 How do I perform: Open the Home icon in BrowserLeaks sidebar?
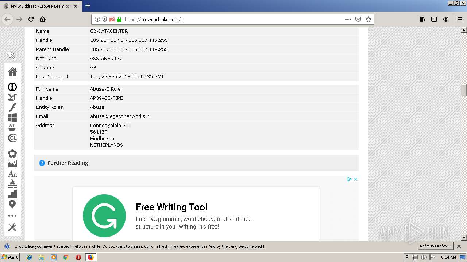click(x=12, y=72)
